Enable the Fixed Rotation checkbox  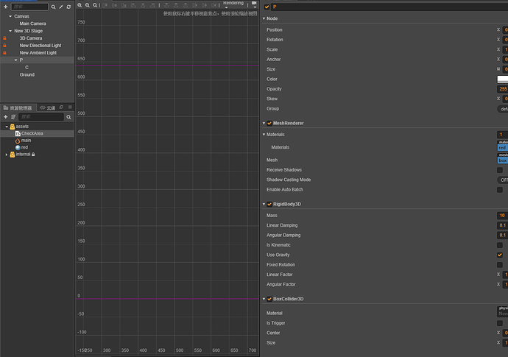click(x=500, y=265)
